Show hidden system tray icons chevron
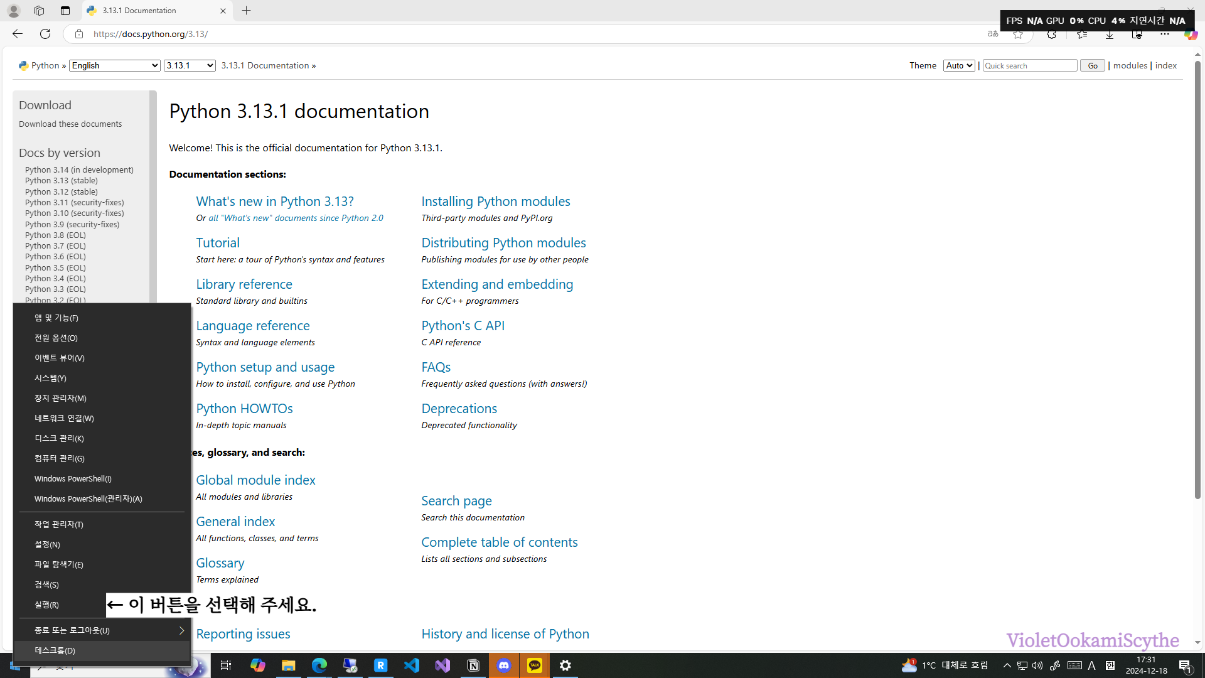Screen dimensions: 1205x678 tap(1007, 665)
